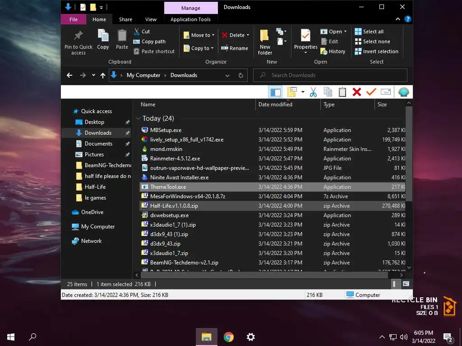Screen dimensions: 462x346
Task: Click clipboard paste icon in classic toolbar
Action: click(342, 92)
